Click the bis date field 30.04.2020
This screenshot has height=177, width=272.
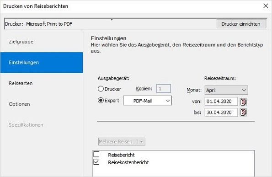tap(221, 113)
